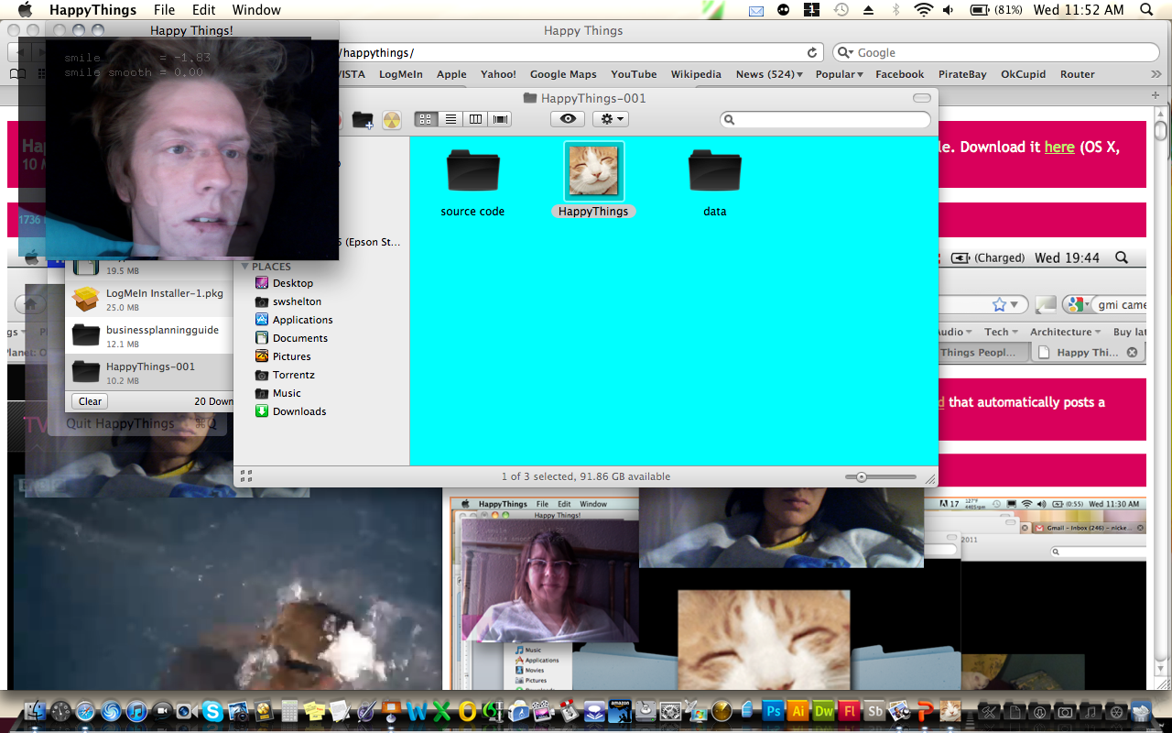1172x733 pixels.
Task: Click the new folder toolbar icon
Action: point(363,120)
